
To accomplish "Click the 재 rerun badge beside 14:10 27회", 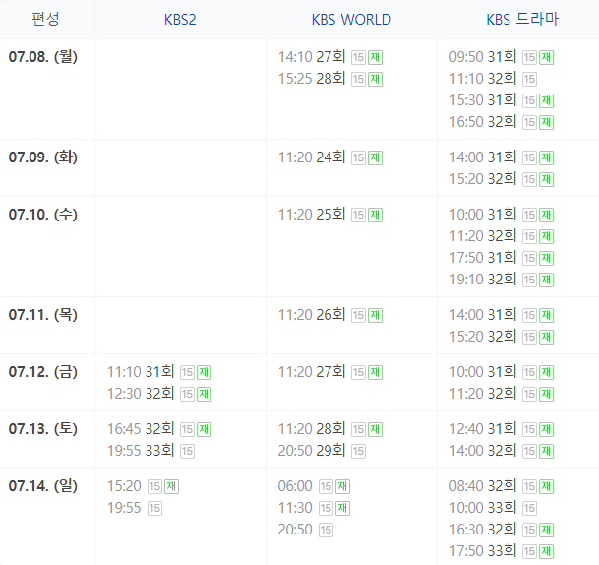I will [375, 58].
